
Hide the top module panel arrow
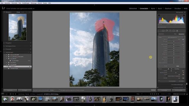click(94, 5)
